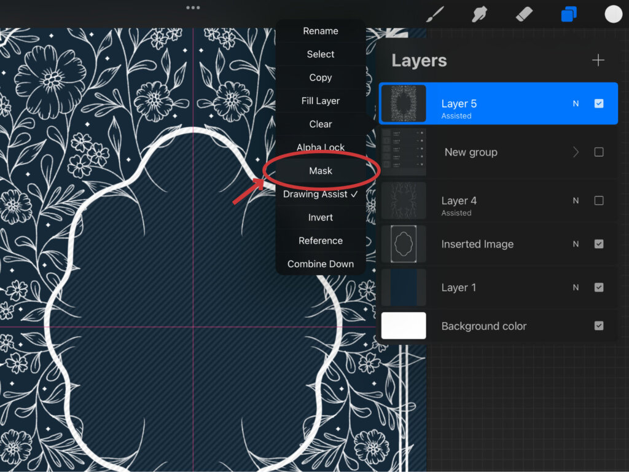Select the Inserted Image layer thumbnail
The image size is (629, 472).
click(404, 244)
